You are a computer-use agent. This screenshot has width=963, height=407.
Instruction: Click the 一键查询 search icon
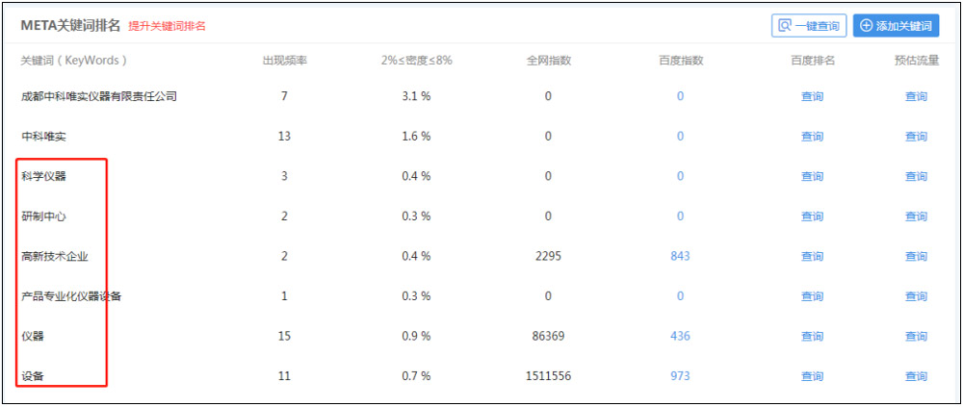[x=787, y=26]
